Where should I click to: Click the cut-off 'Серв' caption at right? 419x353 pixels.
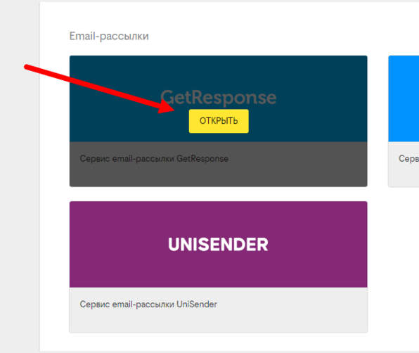(408, 158)
